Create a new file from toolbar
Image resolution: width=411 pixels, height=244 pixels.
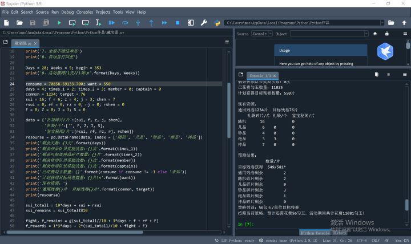6,23
